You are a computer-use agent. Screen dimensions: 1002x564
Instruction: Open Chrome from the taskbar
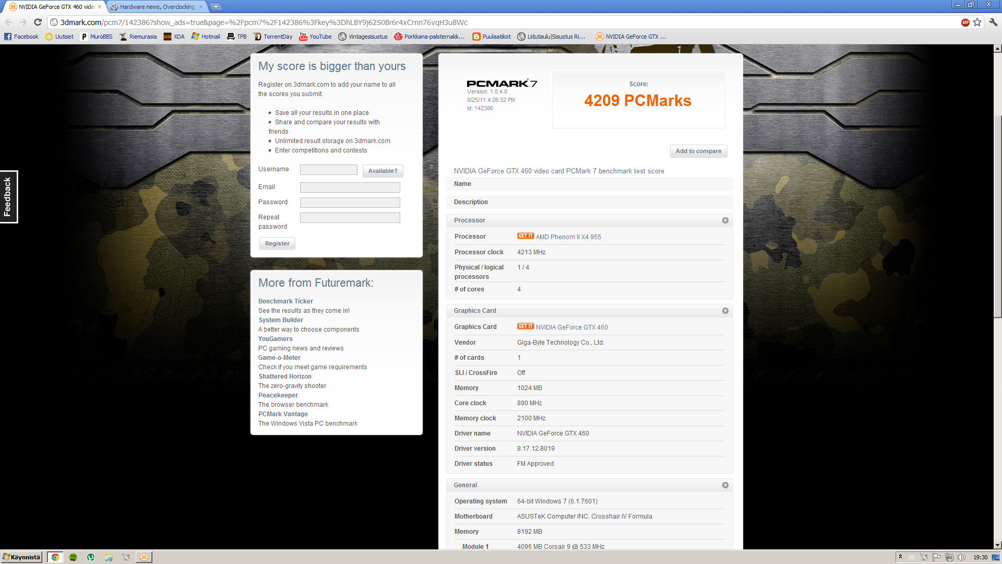[x=55, y=557]
